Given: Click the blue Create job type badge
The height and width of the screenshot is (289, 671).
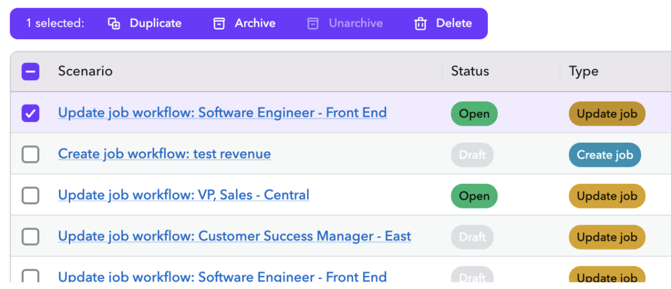Looking at the screenshot, I should coord(605,155).
